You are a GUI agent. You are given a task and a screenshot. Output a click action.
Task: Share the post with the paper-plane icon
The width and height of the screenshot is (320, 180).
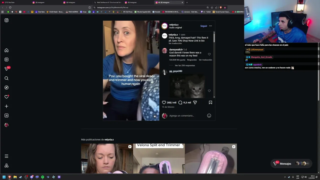(x=195, y=102)
